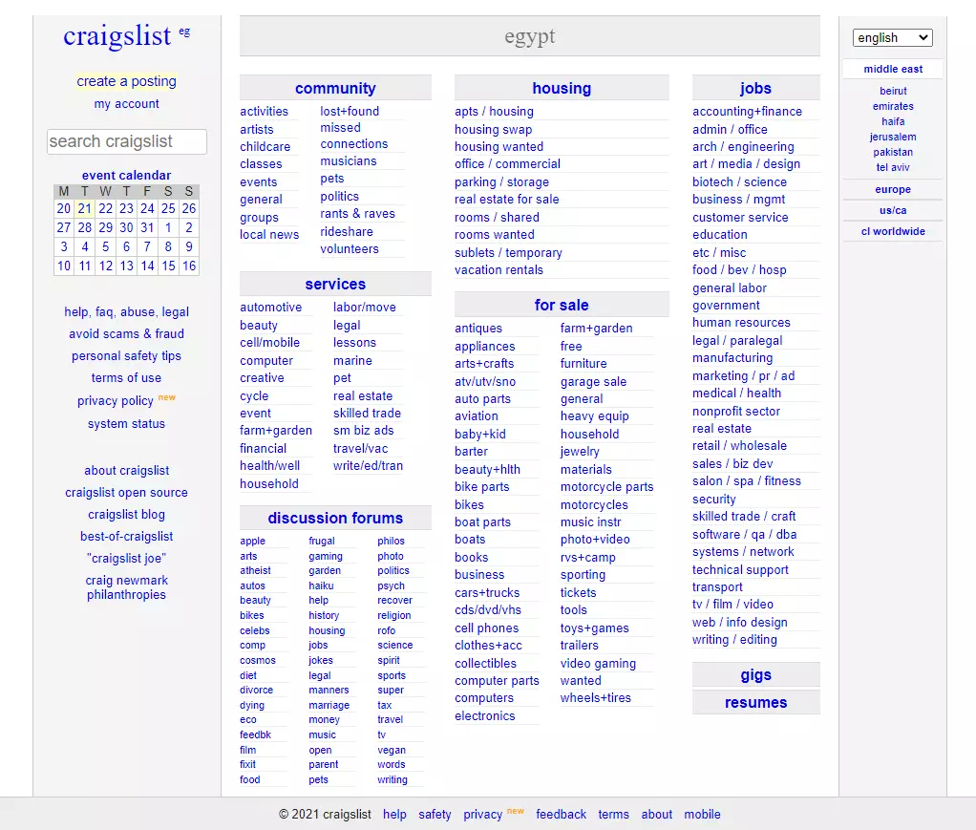Open the english language dropdown
The width and height of the screenshot is (976, 830).
pyautogui.click(x=892, y=37)
